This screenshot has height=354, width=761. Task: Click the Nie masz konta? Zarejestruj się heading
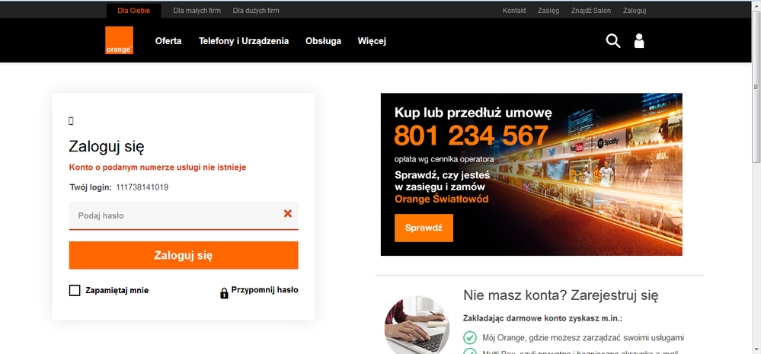[x=561, y=295]
